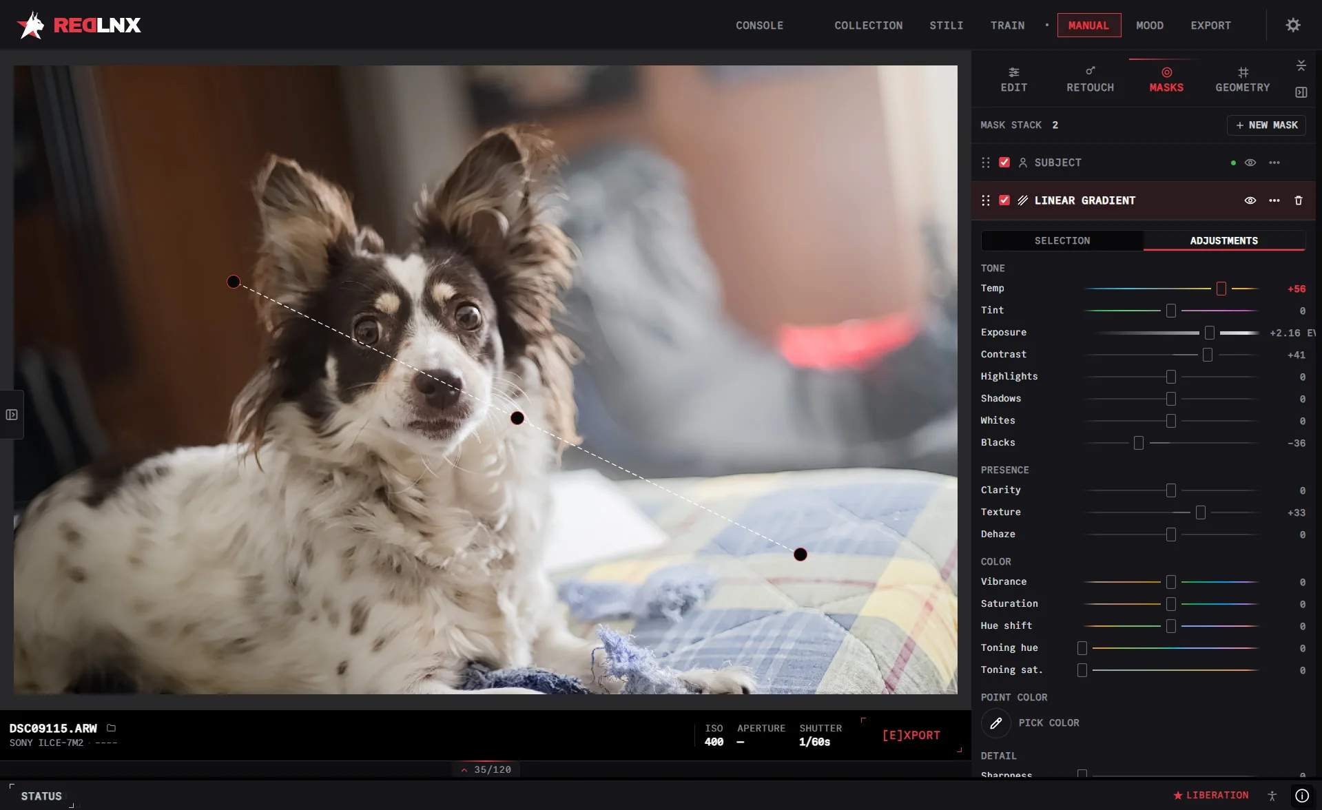Click the Temp slider handle
This screenshot has width=1322, height=810.
(x=1221, y=289)
